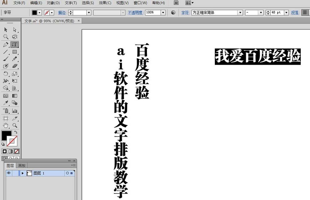
Task: Open the 文字(T) menu
Action: (71, 3)
